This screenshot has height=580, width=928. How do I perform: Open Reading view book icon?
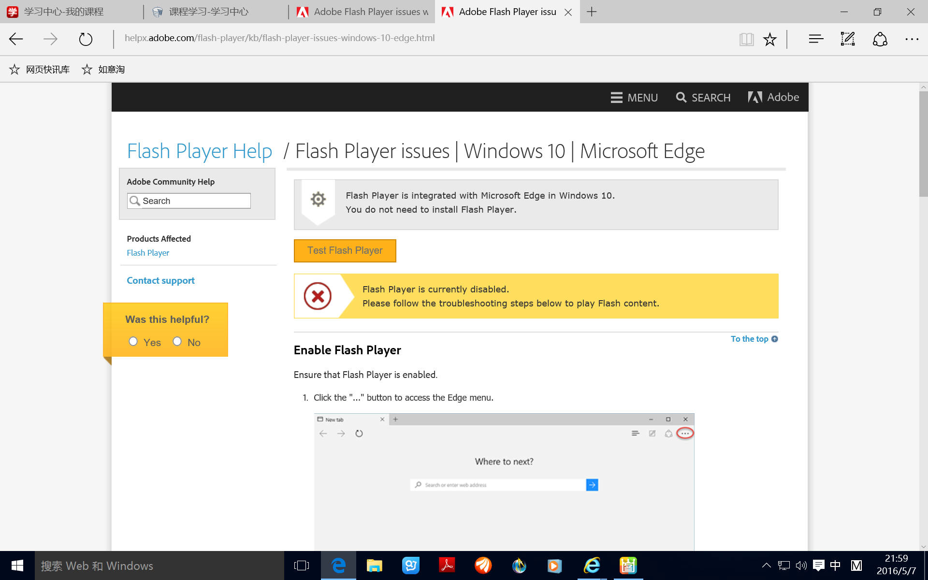(746, 39)
